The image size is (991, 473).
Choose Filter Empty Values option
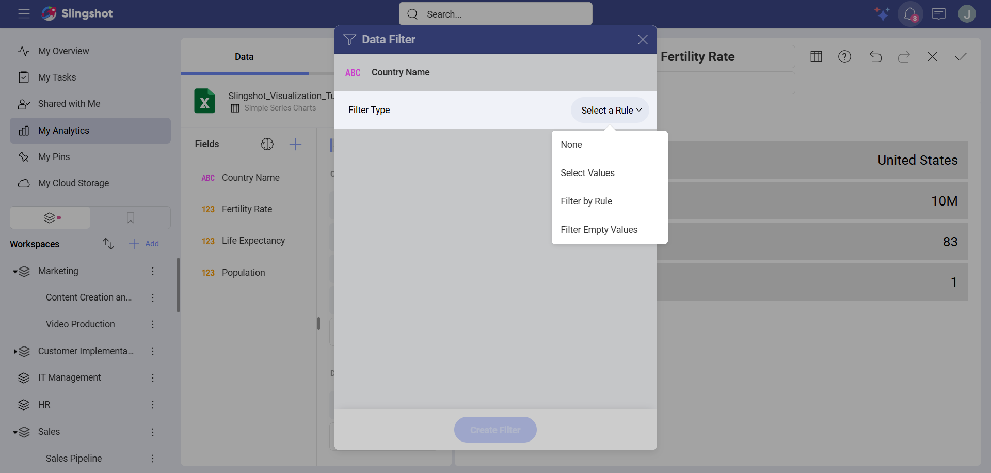pos(610,230)
